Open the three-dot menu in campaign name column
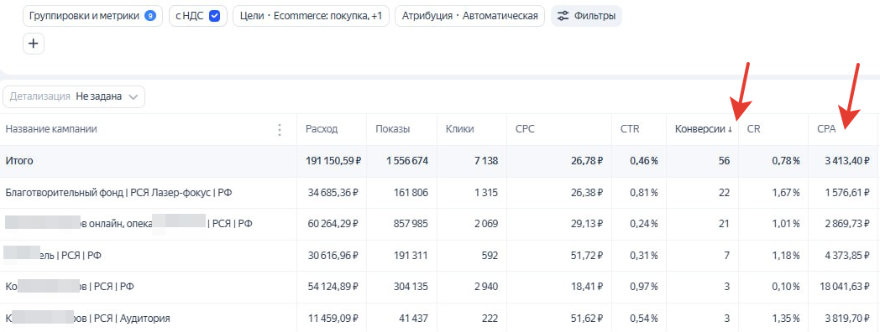This screenshot has width=880, height=332. point(280,130)
